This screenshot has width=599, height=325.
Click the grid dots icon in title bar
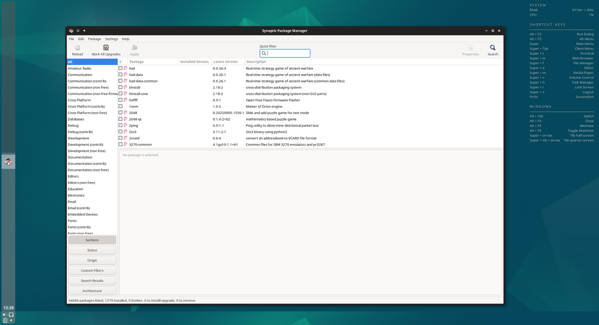78,31
